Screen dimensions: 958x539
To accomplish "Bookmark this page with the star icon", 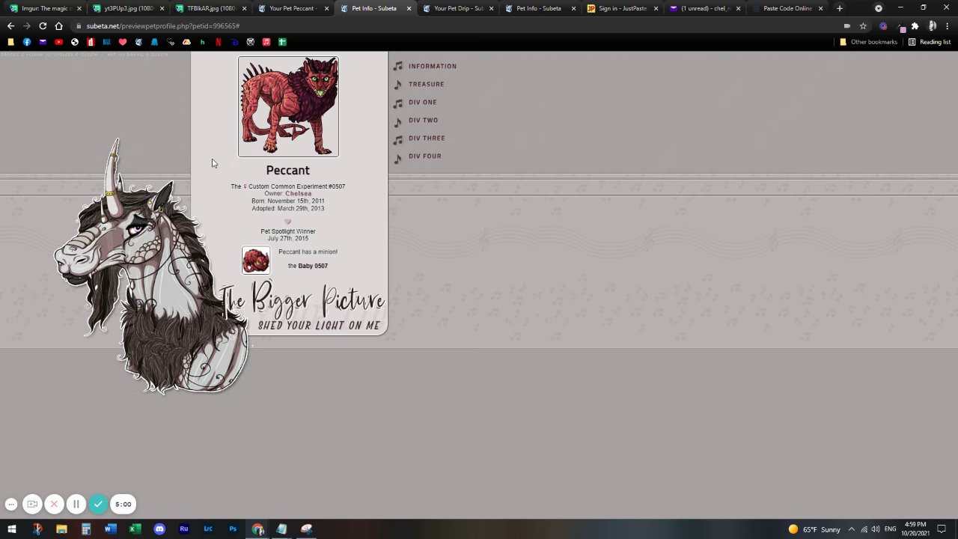I will point(863,26).
